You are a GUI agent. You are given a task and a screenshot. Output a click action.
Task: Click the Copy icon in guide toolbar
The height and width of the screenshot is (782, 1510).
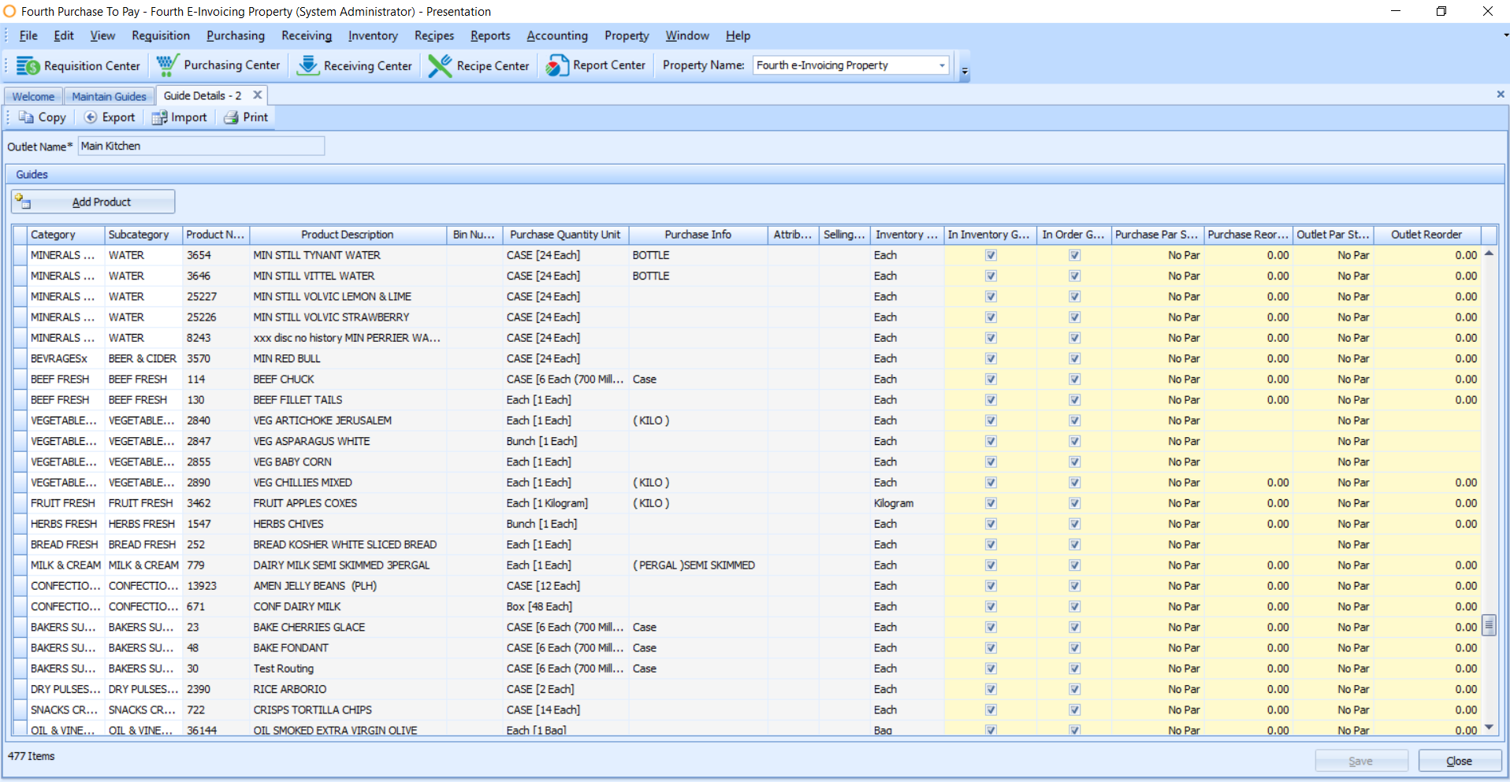27,117
